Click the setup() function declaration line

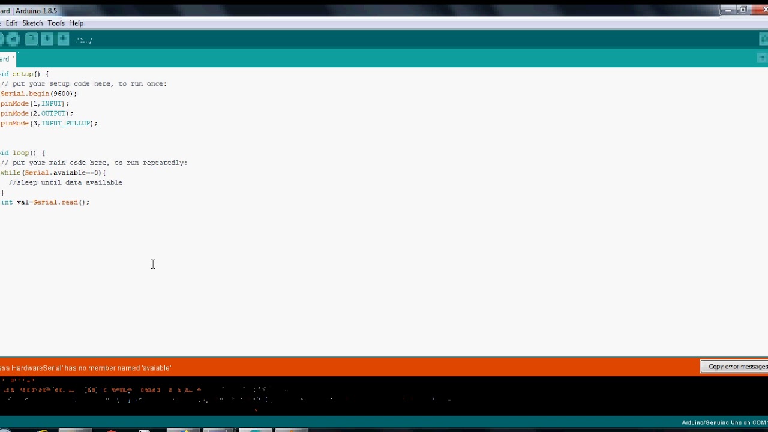(25, 74)
